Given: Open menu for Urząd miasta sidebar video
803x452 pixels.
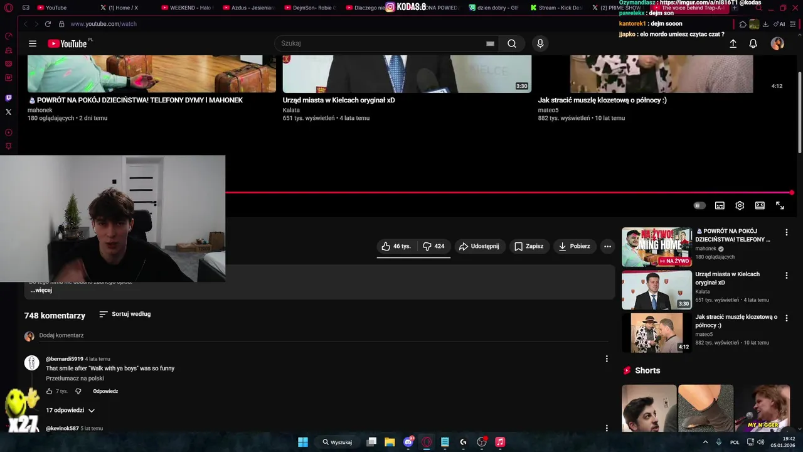Looking at the screenshot, I should (786, 275).
